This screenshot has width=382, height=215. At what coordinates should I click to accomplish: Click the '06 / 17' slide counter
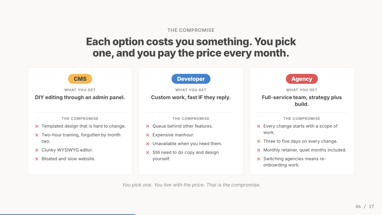point(365,207)
